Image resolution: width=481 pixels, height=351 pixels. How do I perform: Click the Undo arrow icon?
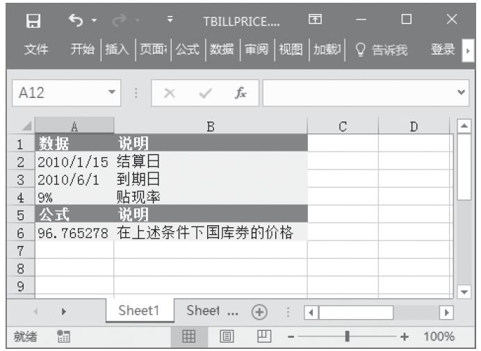[x=76, y=20]
